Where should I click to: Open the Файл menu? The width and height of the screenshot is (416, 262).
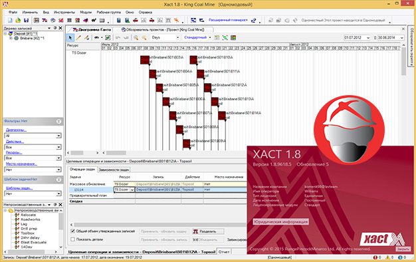tap(13, 12)
